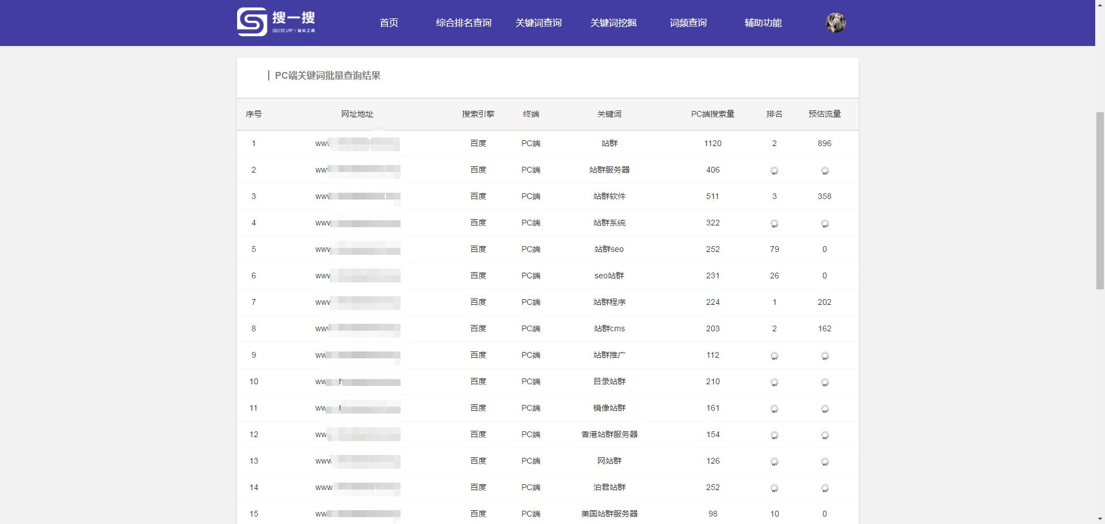1105x524 pixels.
Task: Select the 词频查询 menu item
Action: [x=688, y=23]
